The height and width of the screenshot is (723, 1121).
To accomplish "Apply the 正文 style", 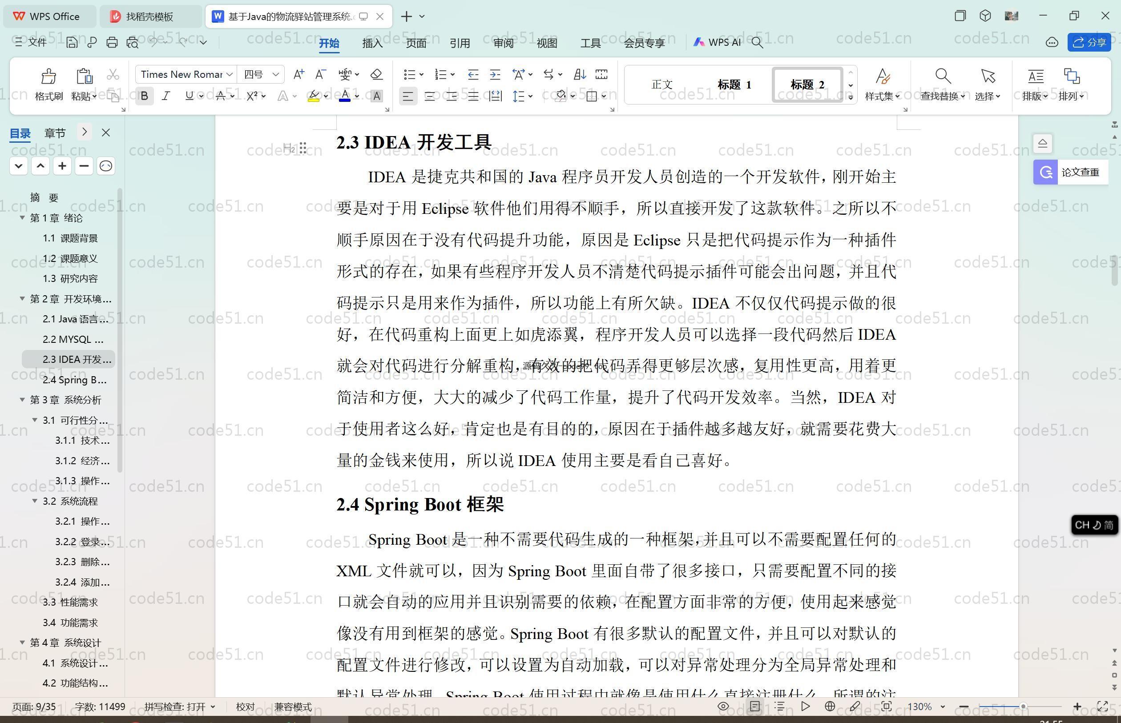I will [662, 84].
